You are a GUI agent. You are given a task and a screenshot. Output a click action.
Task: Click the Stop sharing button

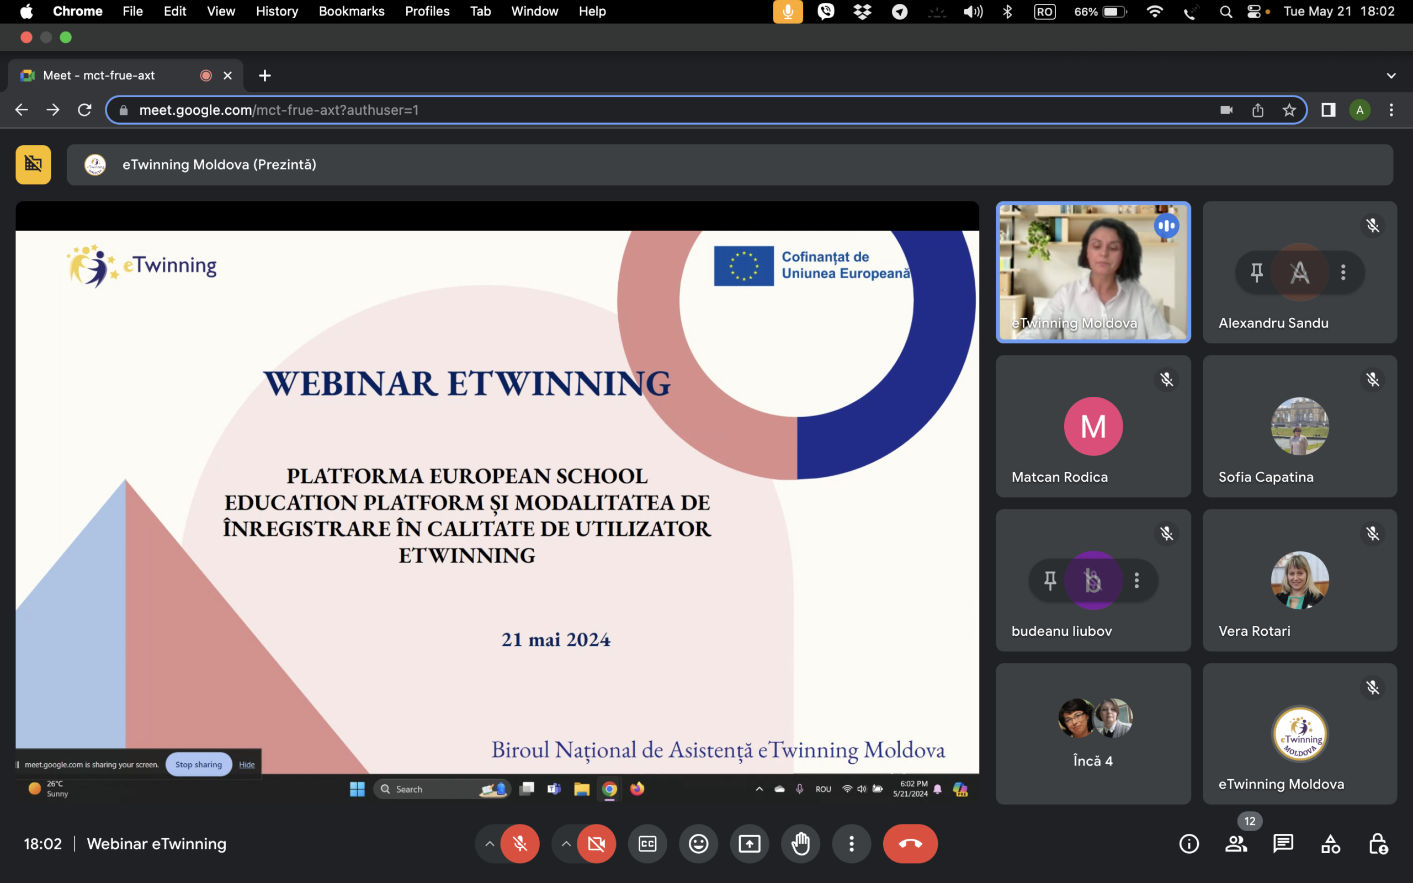[x=199, y=764]
